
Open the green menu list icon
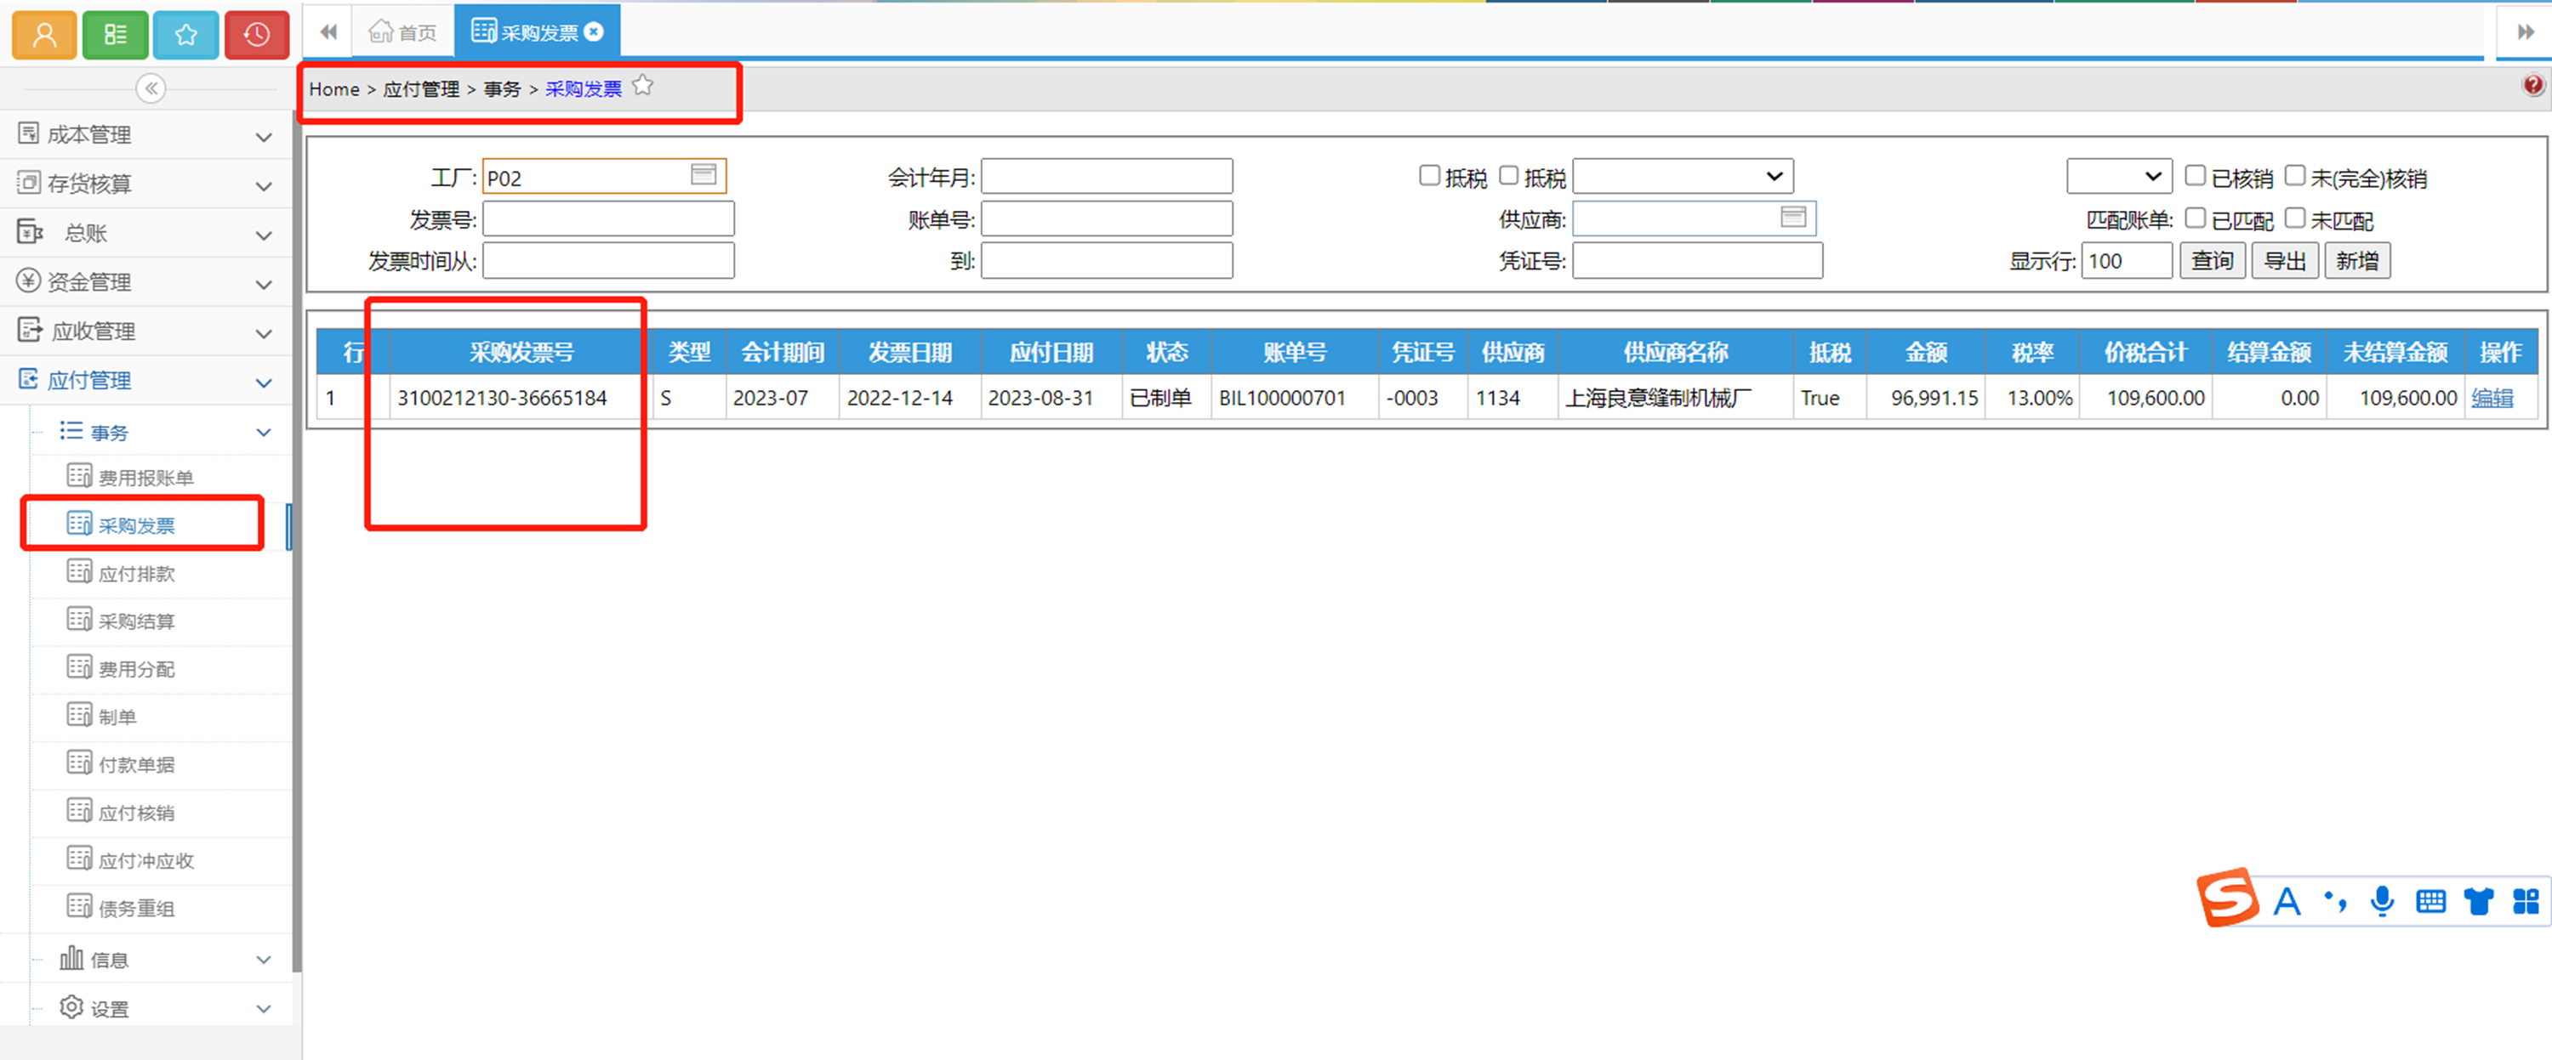point(115,36)
